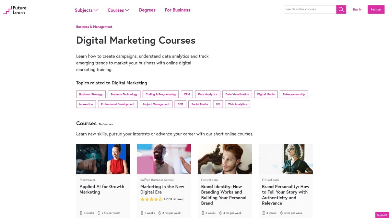Focus the Search online courses field

[x=310, y=9]
